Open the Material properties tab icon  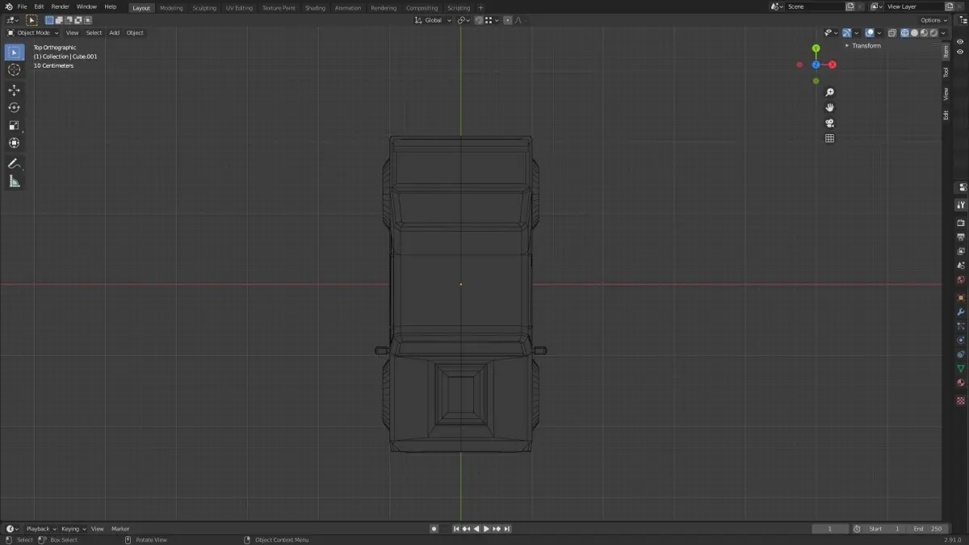pos(960,383)
